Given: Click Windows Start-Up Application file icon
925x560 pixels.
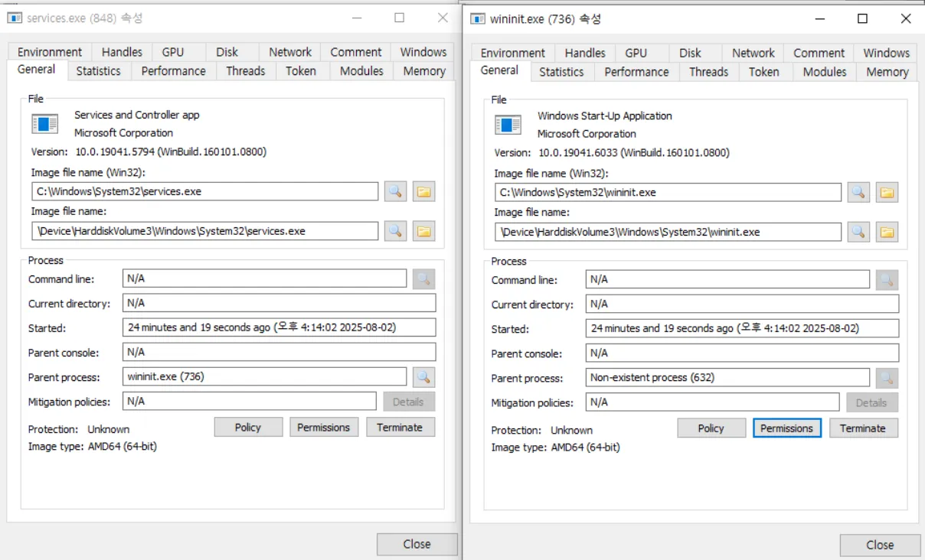Looking at the screenshot, I should pyautogui.click(x=508, y=125).
